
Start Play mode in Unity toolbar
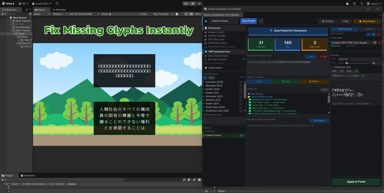186,4
